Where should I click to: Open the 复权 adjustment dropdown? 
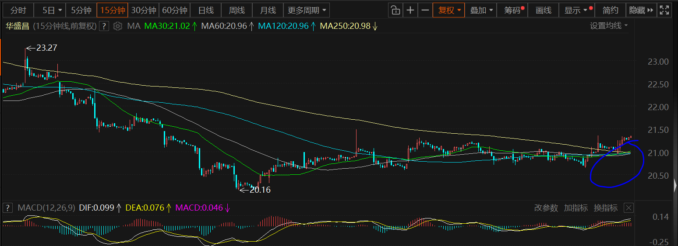click(449, 10)
